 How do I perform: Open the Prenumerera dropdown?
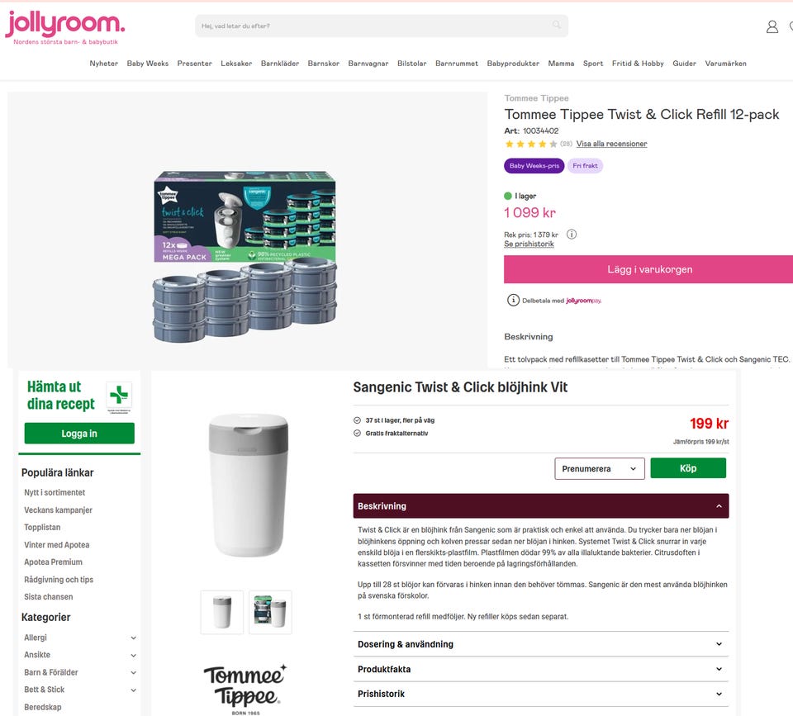600,469
